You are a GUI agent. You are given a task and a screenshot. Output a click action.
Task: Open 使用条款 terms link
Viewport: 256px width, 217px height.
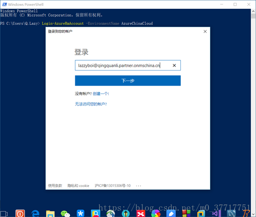pyautogui.click(x=55, y=186)
